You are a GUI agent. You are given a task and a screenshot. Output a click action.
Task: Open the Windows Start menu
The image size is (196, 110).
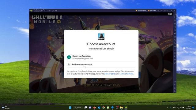[70, 108]
